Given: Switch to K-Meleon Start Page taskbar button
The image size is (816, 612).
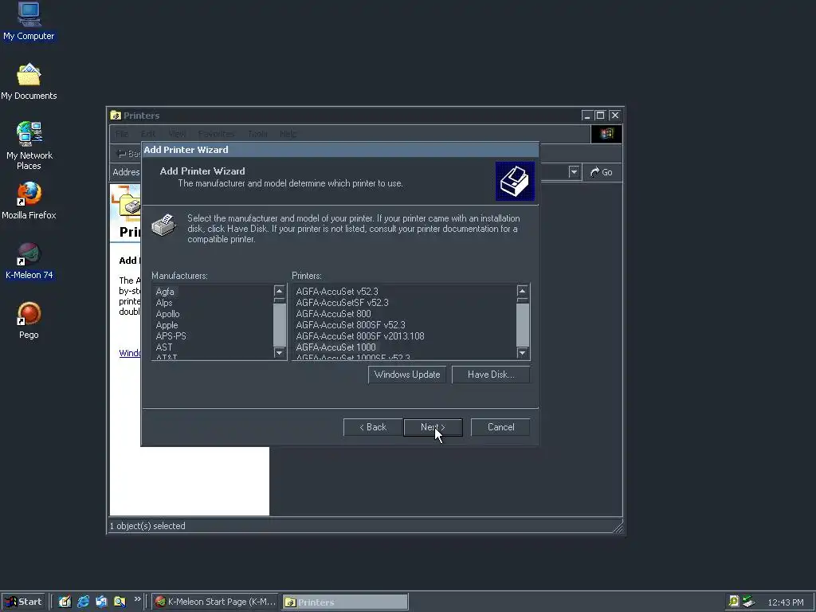Looking at the screenshot, I should [216, 602].
